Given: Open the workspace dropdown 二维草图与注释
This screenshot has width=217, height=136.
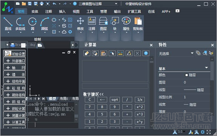Looking at the screenshot, I should tap(98, 4).
